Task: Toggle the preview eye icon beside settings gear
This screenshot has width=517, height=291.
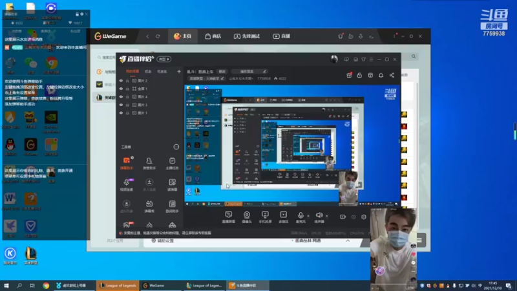Action: pos(353,217)
